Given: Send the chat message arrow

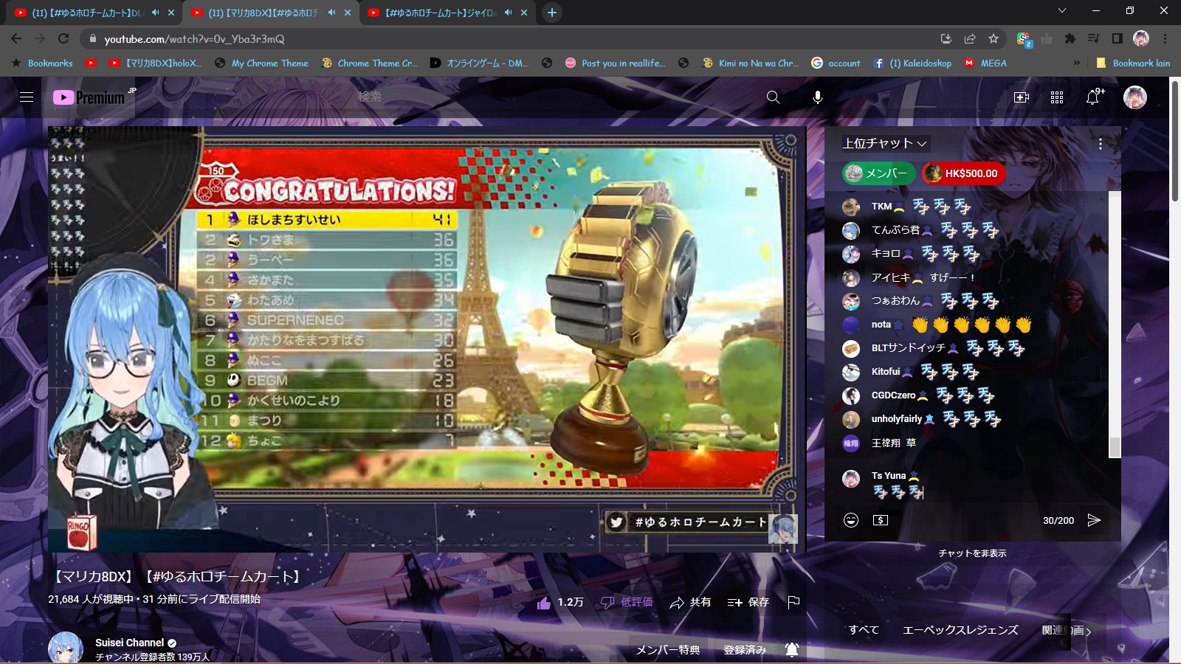Looking at the screenshot, I should point(1094,520).
